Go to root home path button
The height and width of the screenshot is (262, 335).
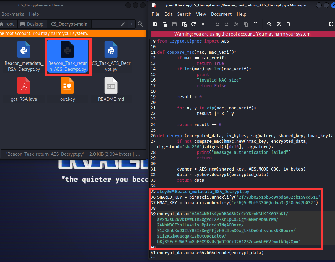pos(7,24)
